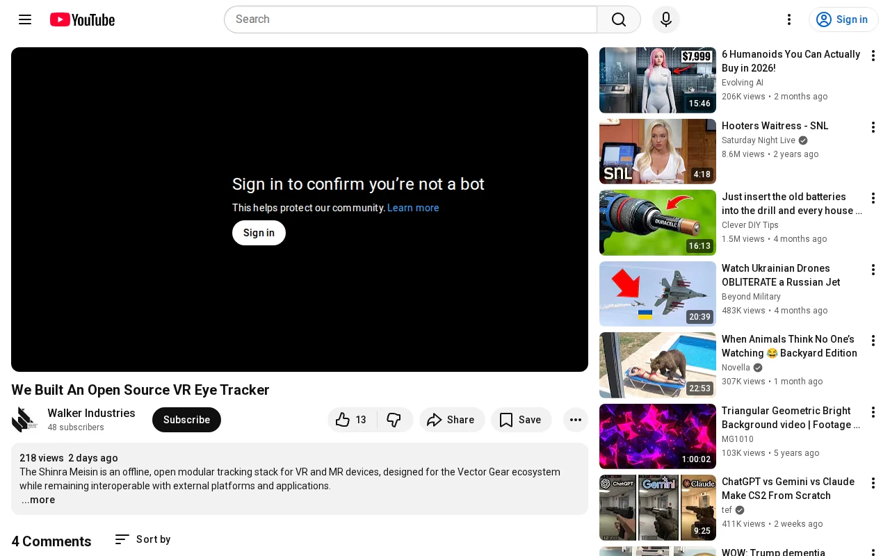Expand the description with ...more
This screenshot has width=890, height=556.
tap(38, 500)
